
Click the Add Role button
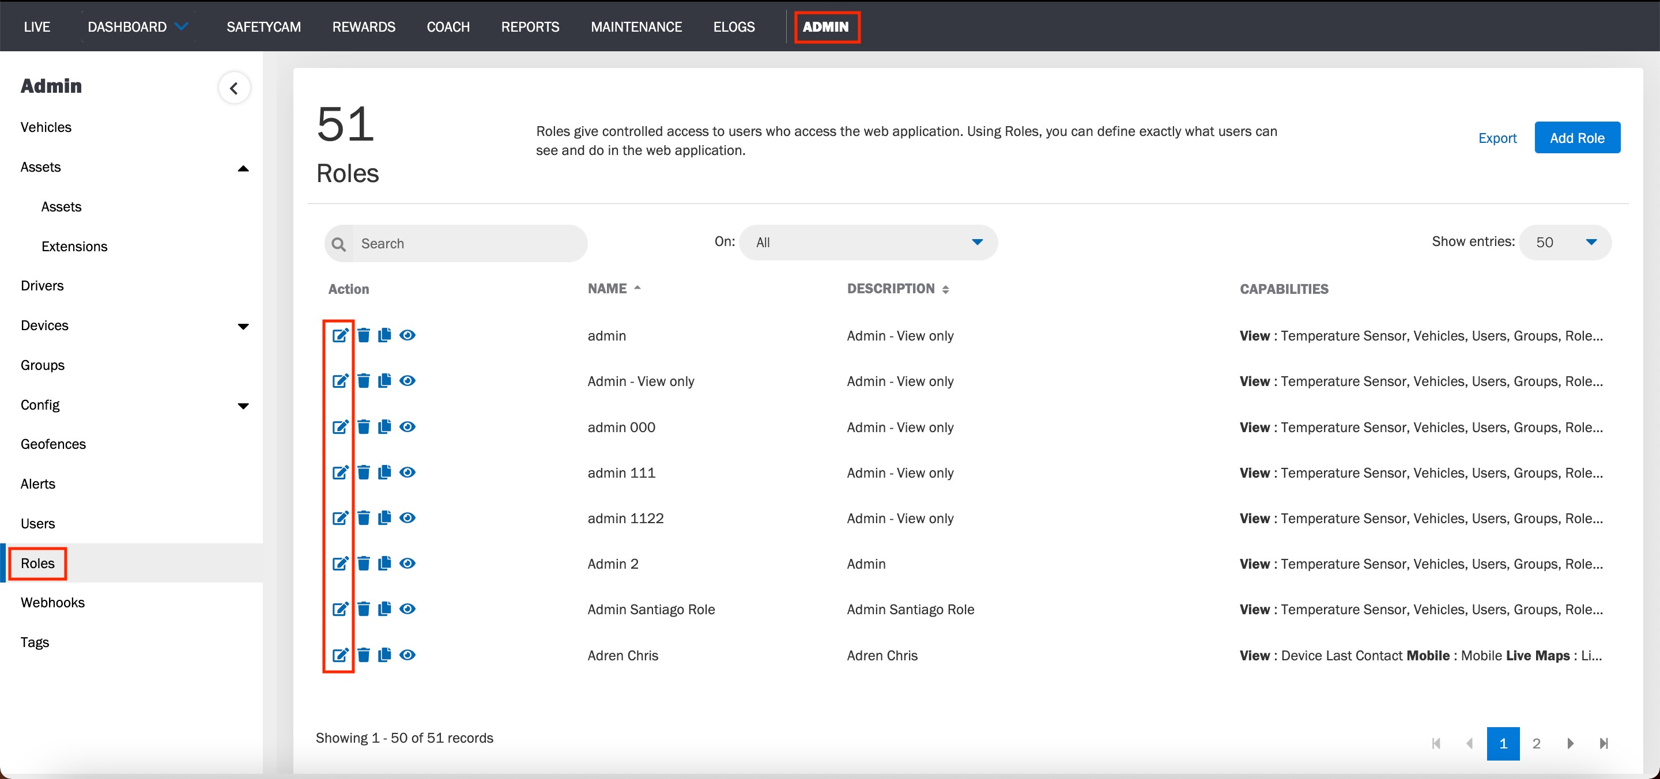[x=1577, y=137]
